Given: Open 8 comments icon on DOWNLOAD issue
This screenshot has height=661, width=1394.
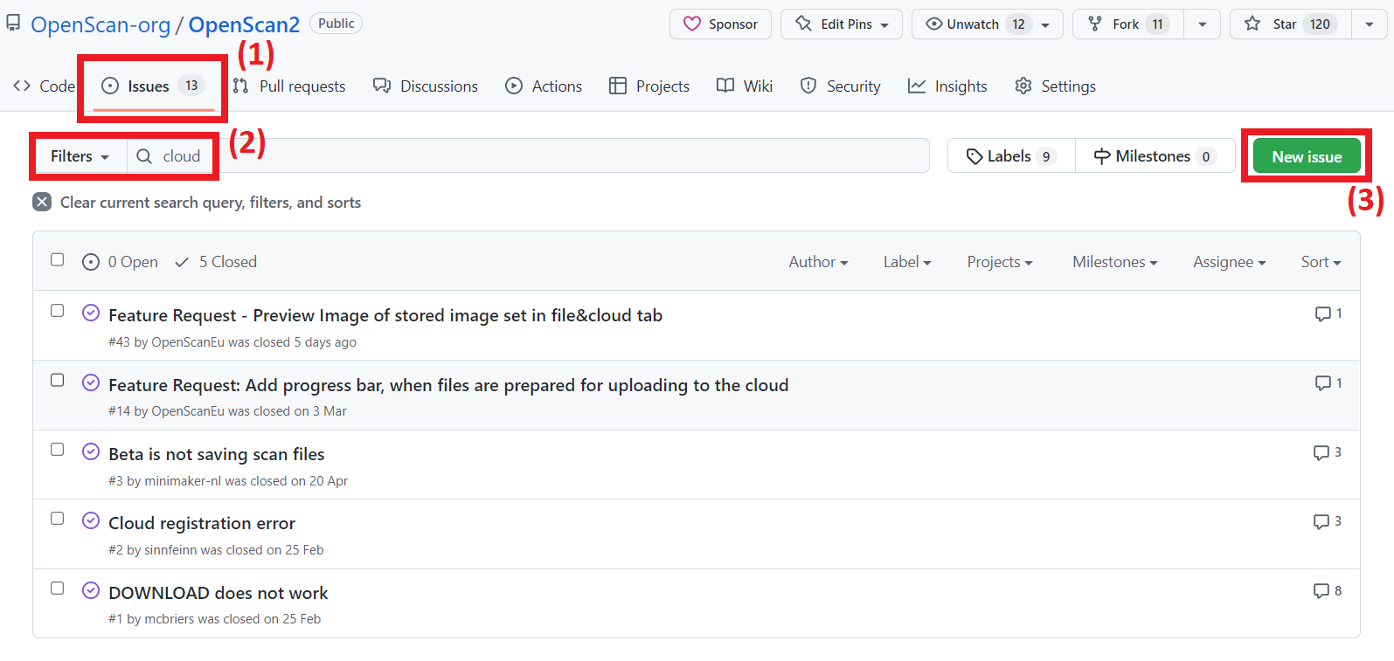Looking at the screenshot, I should pos(1328,591).
